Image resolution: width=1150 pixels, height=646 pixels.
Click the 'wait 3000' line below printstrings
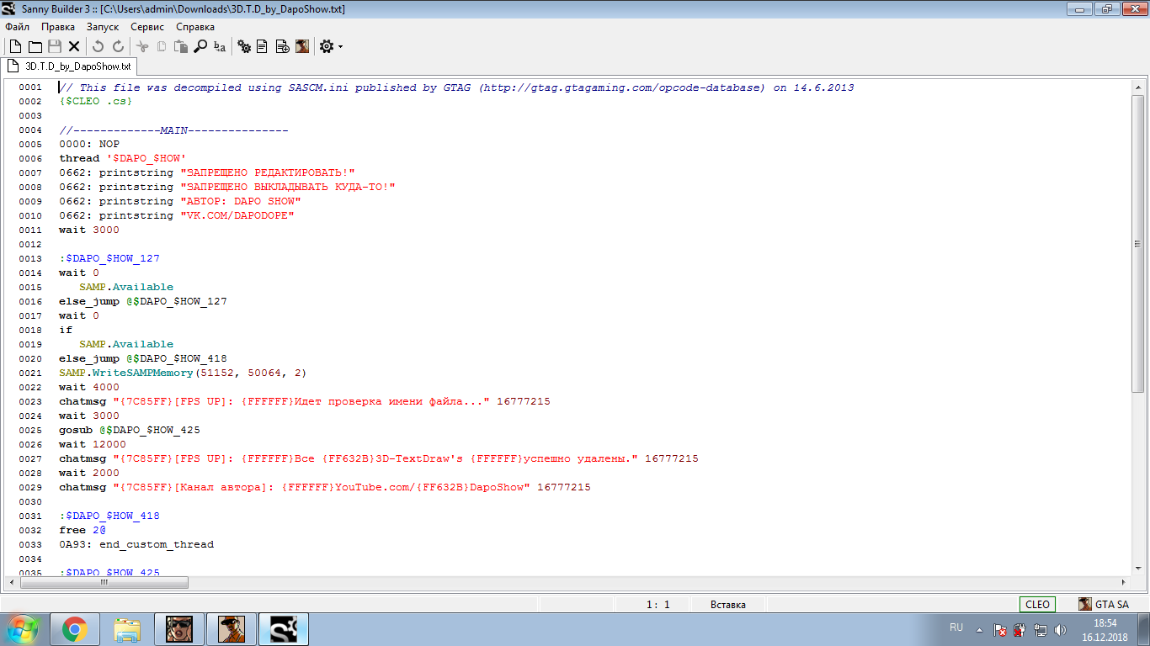coord(89,230)
